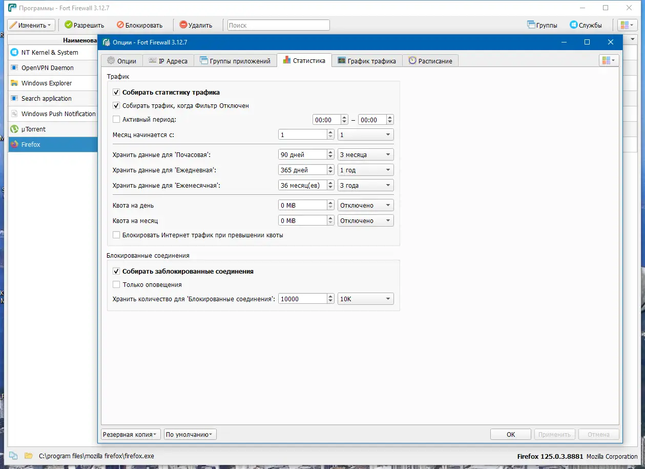
Task: Open the Квота на месяц Отключено dropdown
Action: [365, 220]
